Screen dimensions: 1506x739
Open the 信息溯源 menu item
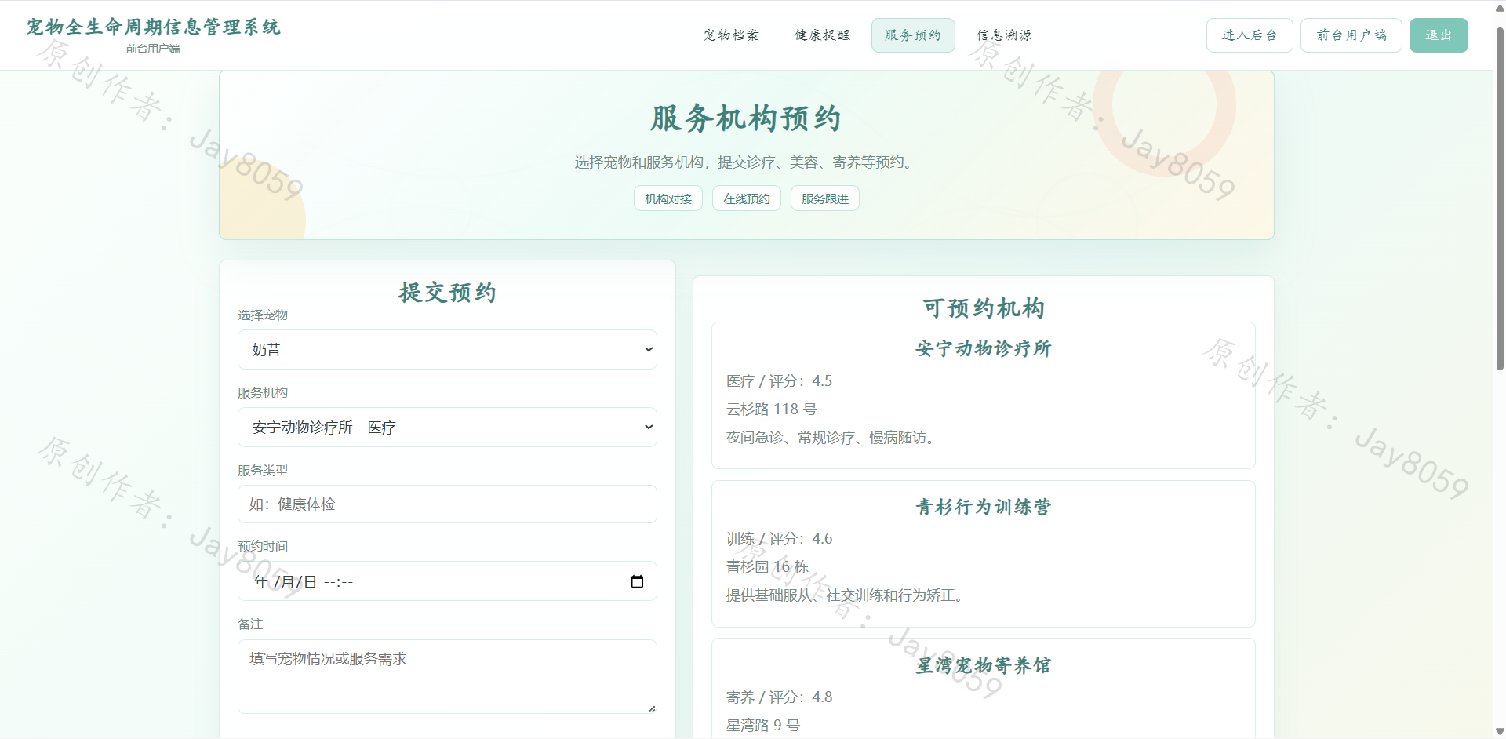coord(1004,35)
